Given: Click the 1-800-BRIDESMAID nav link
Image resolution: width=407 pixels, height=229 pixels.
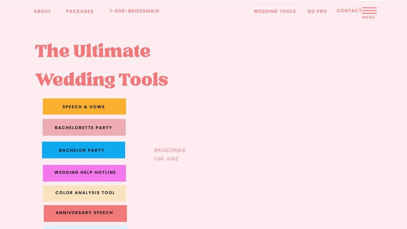Looking at the screenshot, I should (x=134, y=11).
